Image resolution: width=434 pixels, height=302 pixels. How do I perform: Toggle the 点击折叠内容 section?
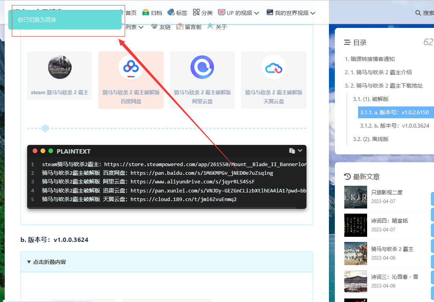pos(47,262)
